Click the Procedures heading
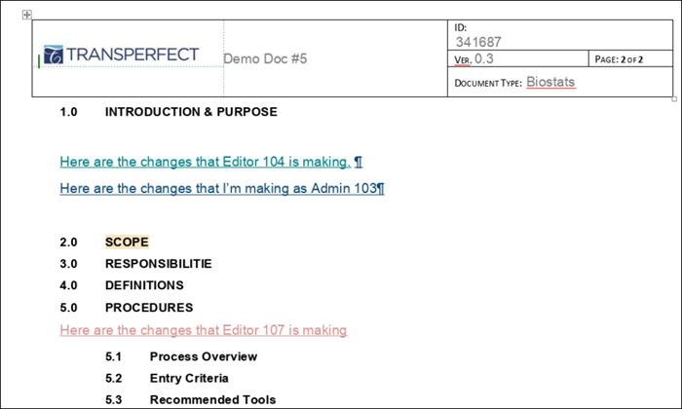 (148, 309)
